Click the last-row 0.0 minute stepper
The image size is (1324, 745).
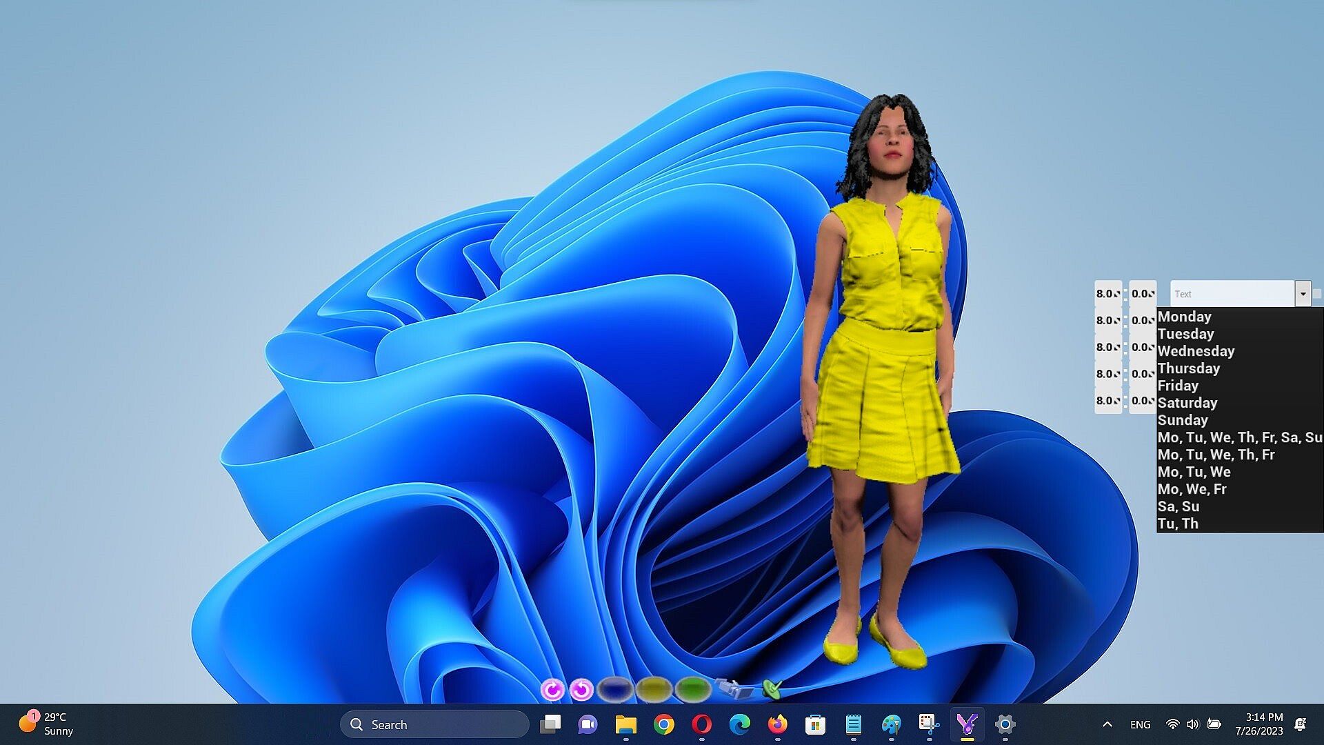1143,401
